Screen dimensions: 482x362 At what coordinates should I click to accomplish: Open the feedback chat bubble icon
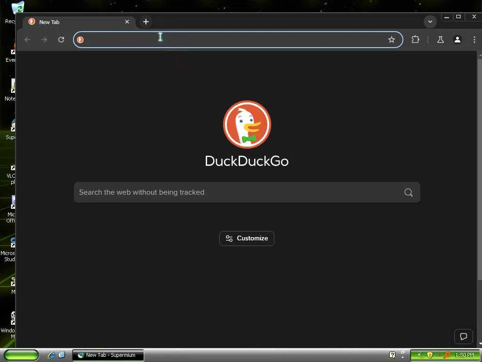tap(463, 336)
